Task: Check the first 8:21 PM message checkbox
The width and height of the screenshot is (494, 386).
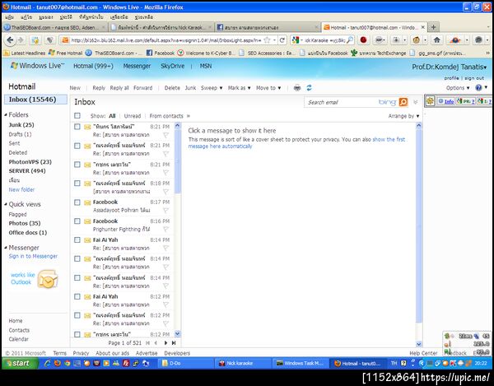Action: (x=77, y=127)
